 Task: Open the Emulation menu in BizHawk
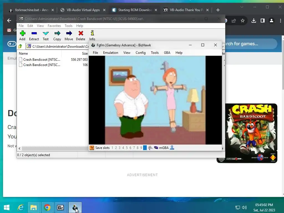[x=111, y=53]
